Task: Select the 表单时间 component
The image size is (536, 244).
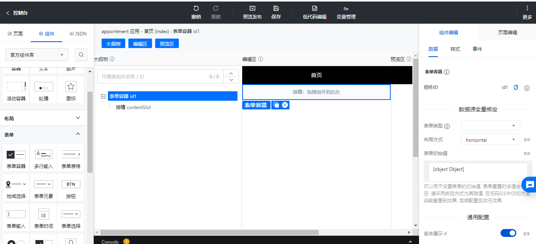Action: click(44, 217)
